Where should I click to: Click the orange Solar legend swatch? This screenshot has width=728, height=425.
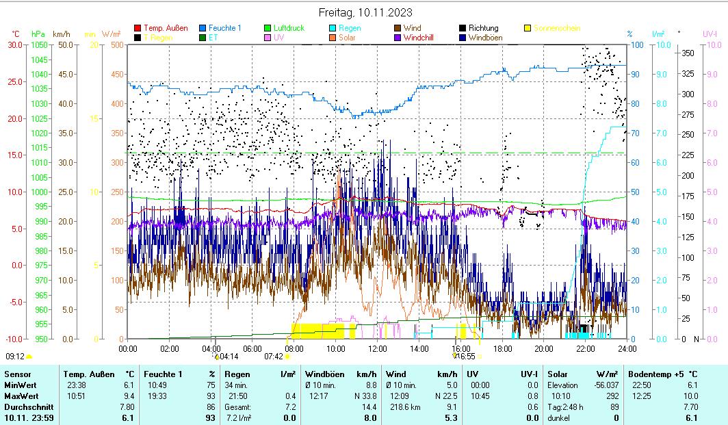(x=333, y=38)
